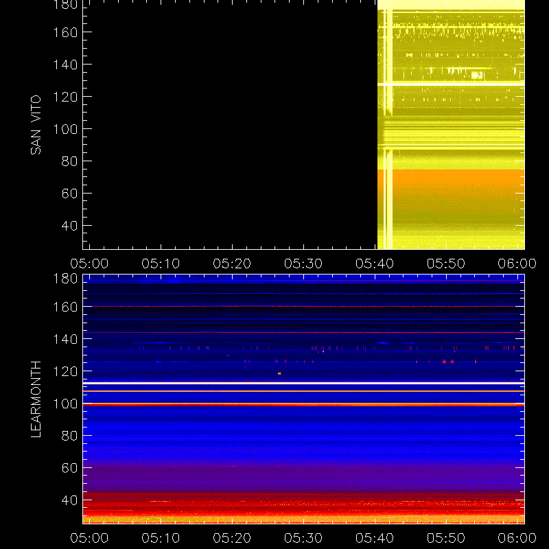Pick the 100 tick label on Learmonth plot
549x549 pixels.
click(65, 404)
